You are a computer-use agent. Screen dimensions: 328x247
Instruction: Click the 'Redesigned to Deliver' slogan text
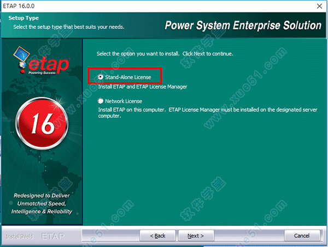click(42, 203)
